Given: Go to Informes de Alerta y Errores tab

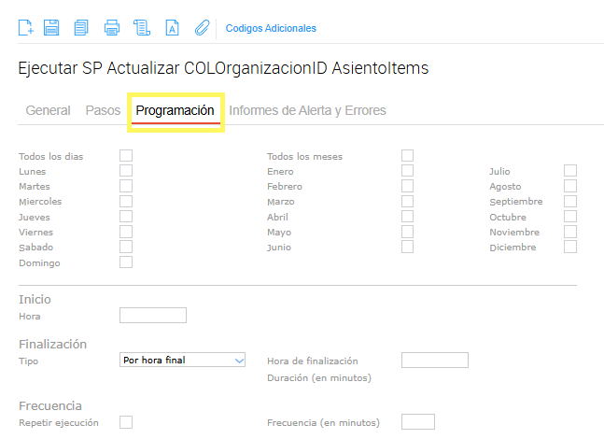Looking at the screenshot, I should tap(307, 110).
